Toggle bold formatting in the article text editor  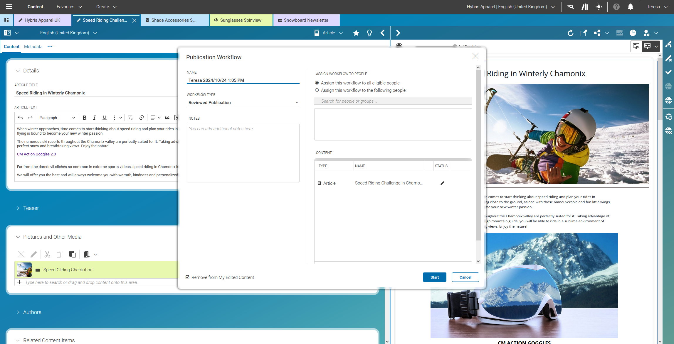click(x=85, y=118)
